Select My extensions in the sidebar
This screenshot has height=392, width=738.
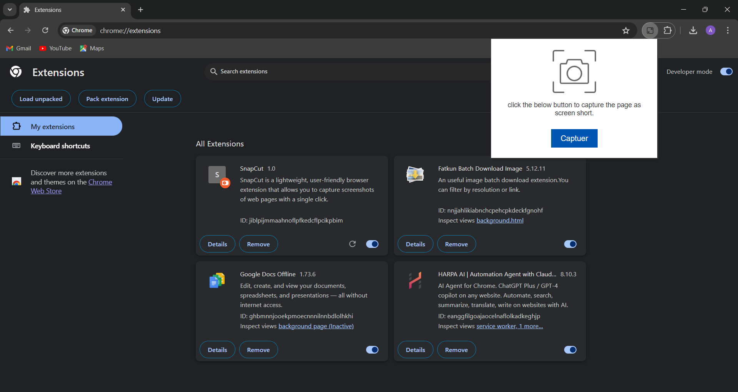coord(61,126)
